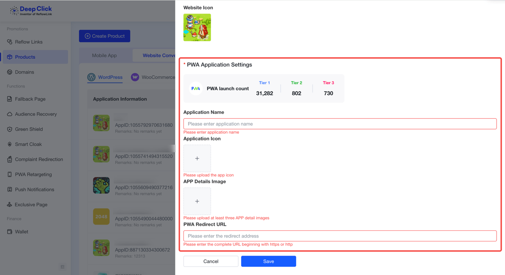Click the Exclusive Page icon
505x275 pixels.
[x=10, y=205]
